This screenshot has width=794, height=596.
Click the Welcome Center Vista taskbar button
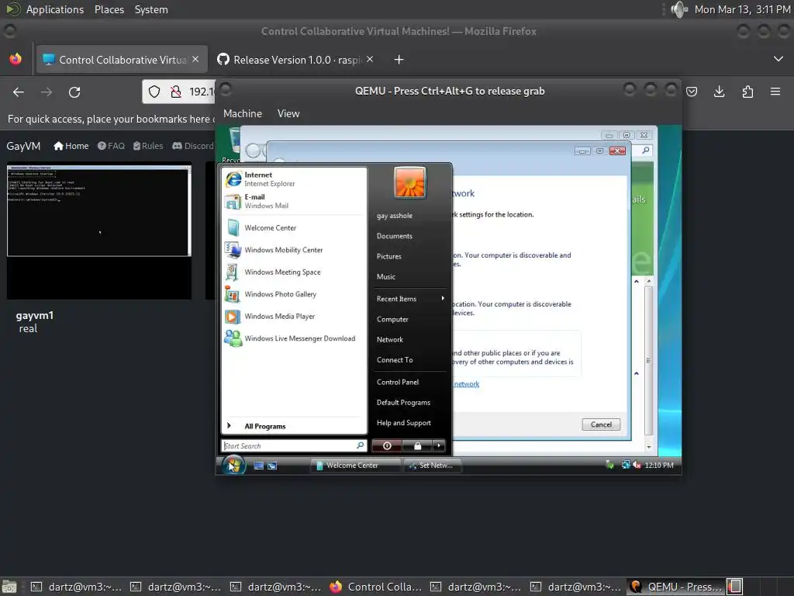coord(354,466)
